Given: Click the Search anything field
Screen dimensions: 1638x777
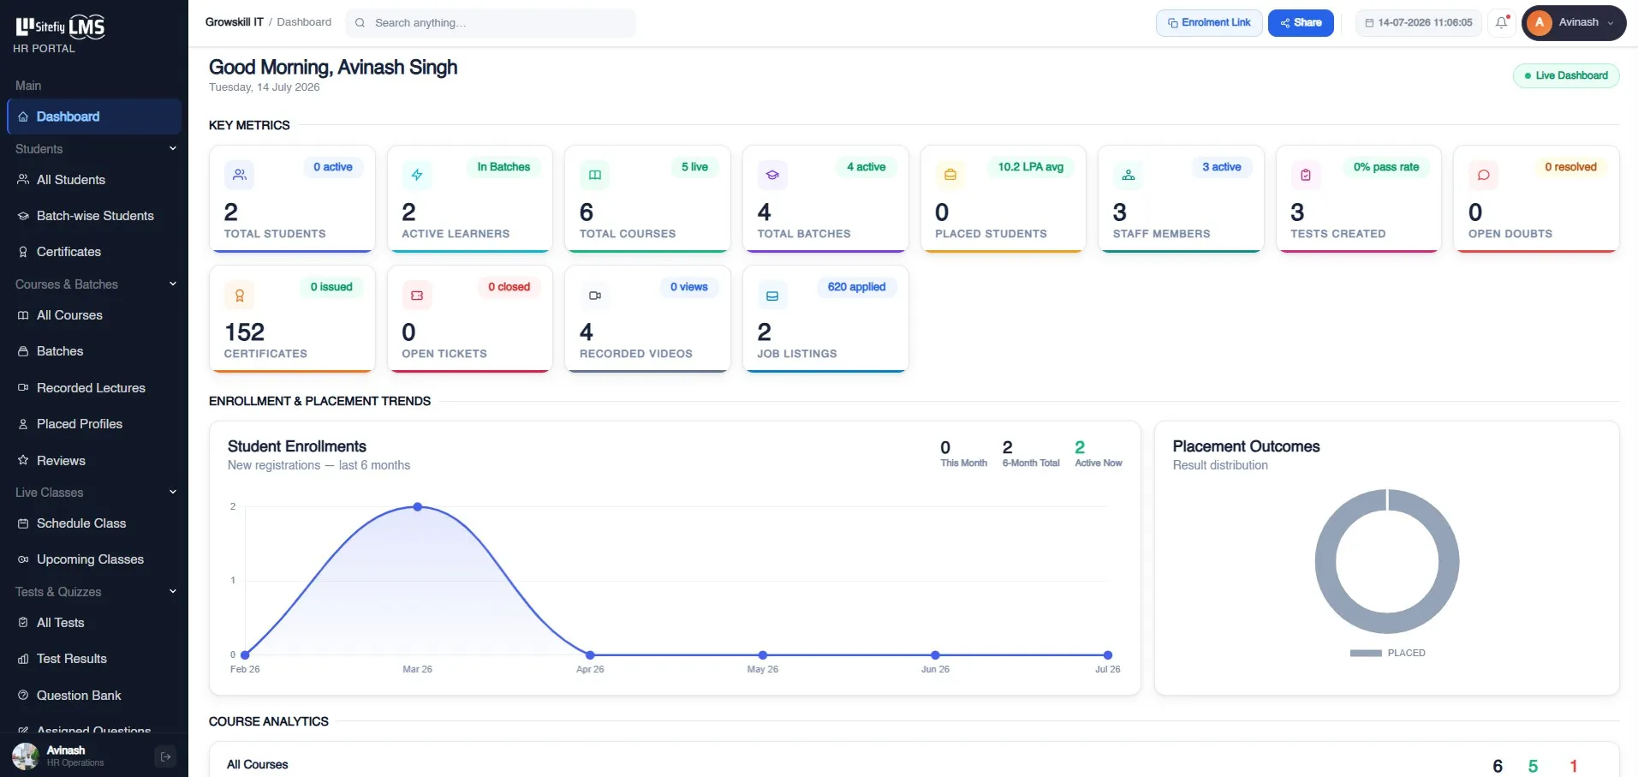Looking at the screenshot, I should 491,23.
